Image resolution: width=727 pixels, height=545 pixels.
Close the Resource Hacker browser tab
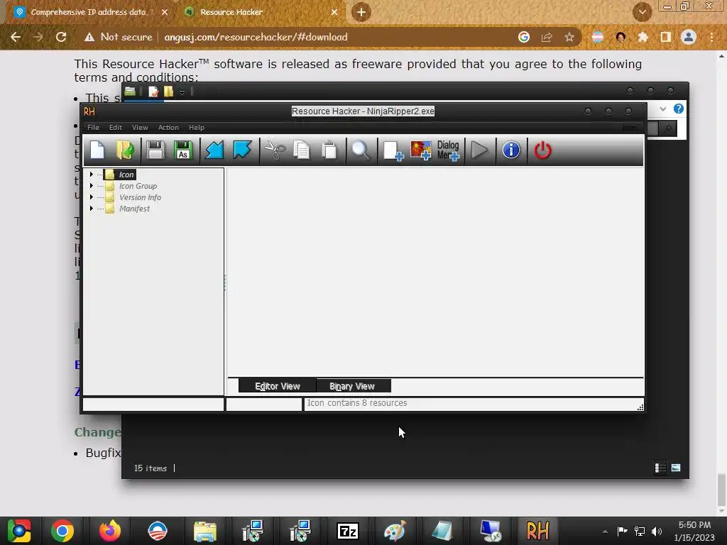(334, 13)
